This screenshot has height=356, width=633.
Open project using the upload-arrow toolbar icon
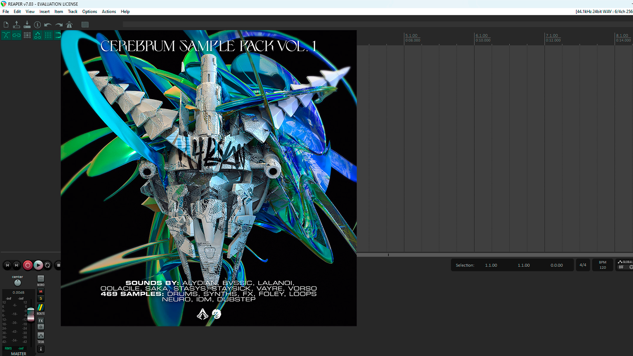[17, 25]
